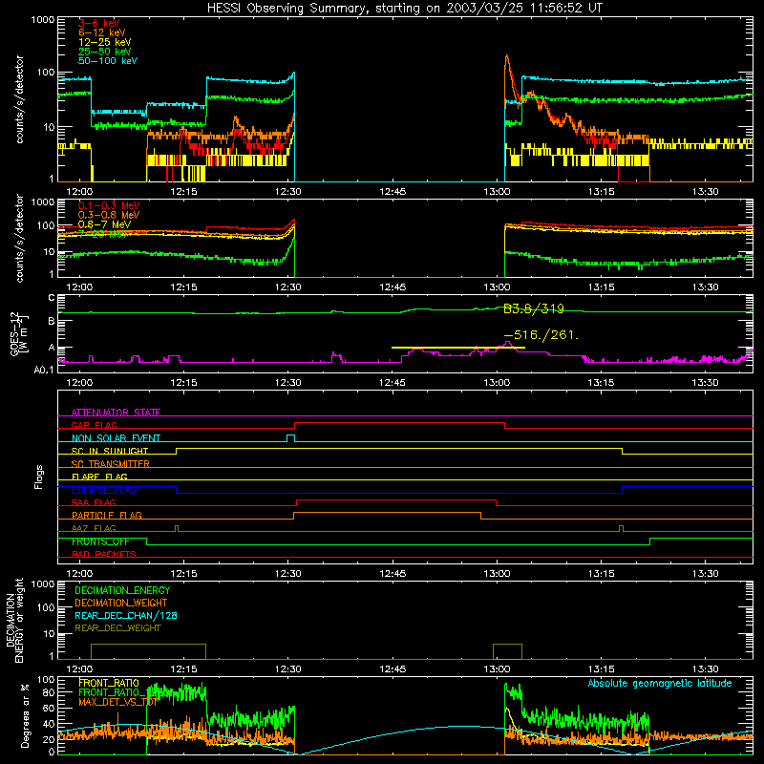Click the Flags panel axis label

39,477
